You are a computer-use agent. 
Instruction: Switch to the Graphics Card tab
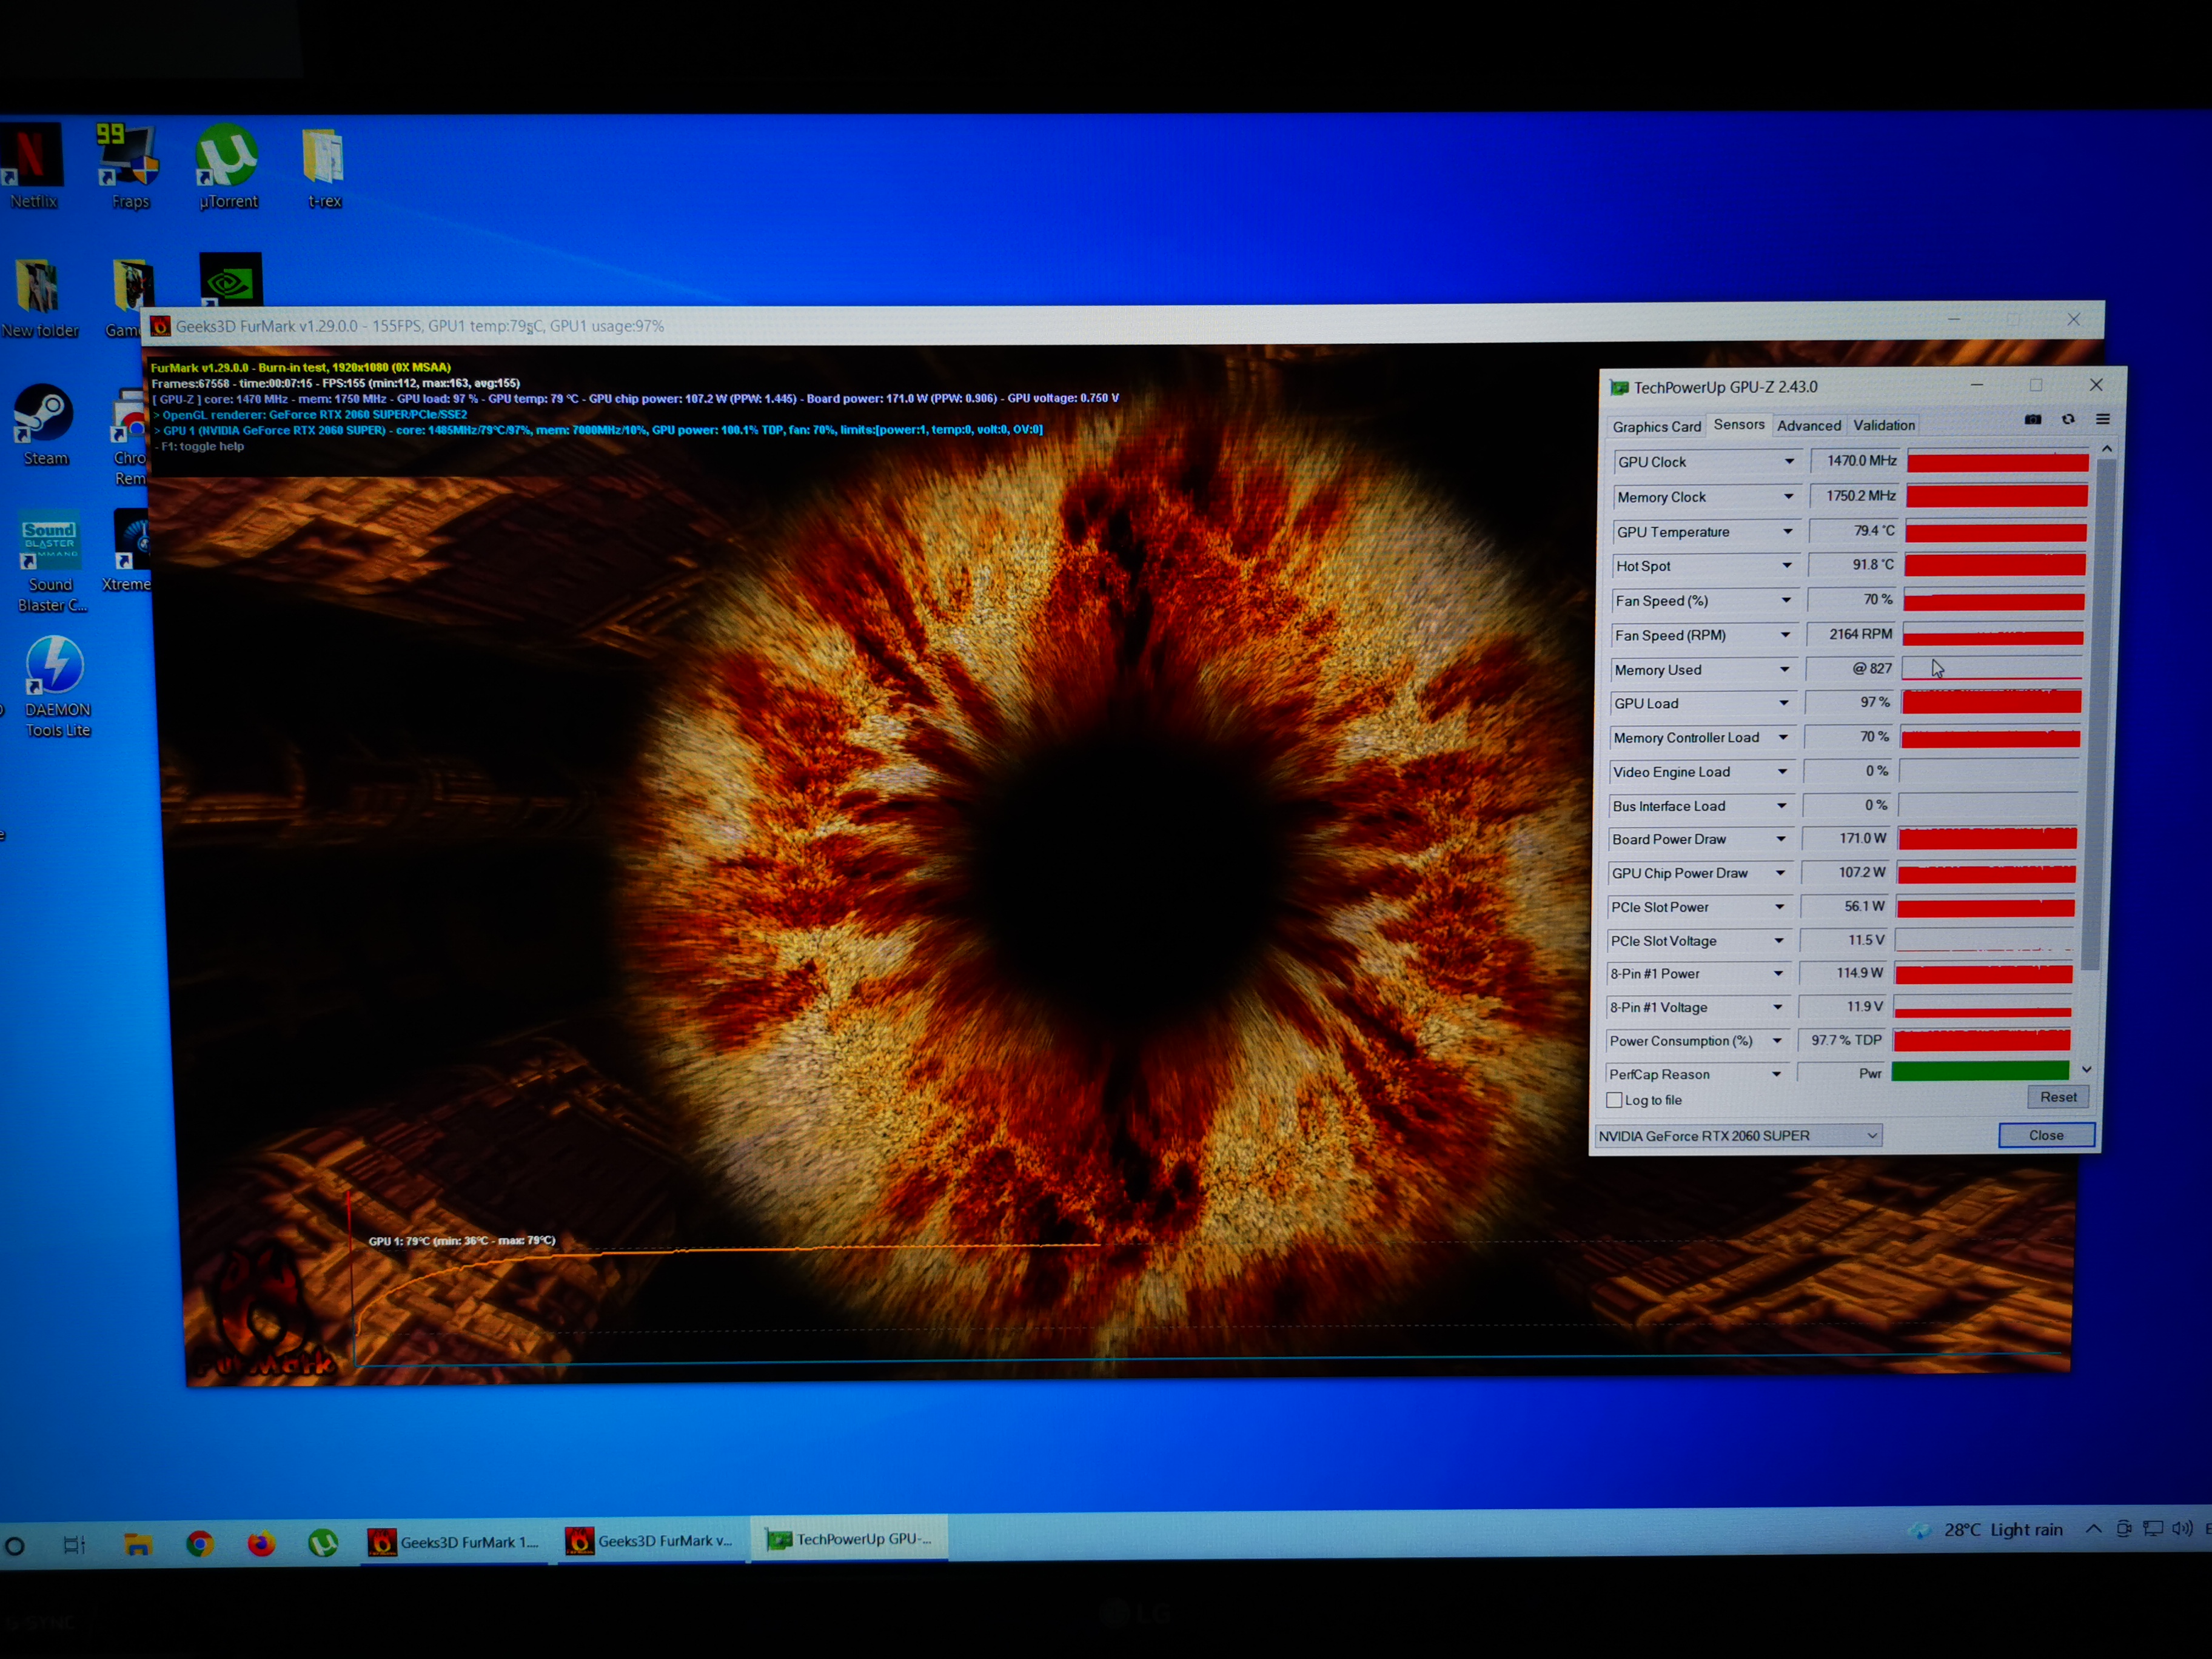pos(1656,426)
